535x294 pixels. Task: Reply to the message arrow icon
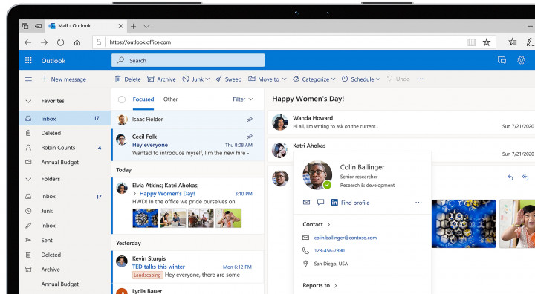510,177
